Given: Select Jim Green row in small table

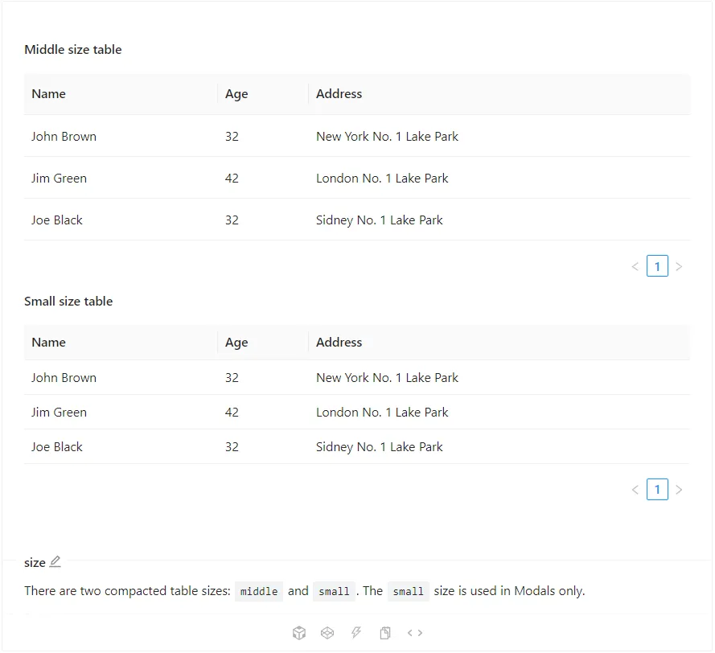Looking at the screenshot, I should [357, 413].
